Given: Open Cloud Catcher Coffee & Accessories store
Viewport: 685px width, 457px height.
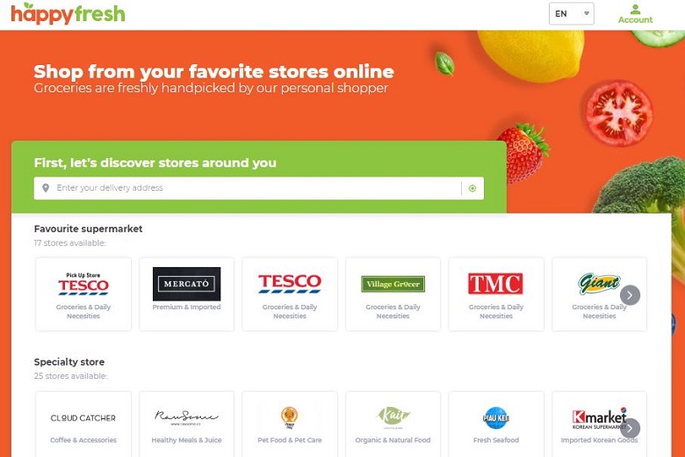Looking at the screenshot, I should point(83,424).
